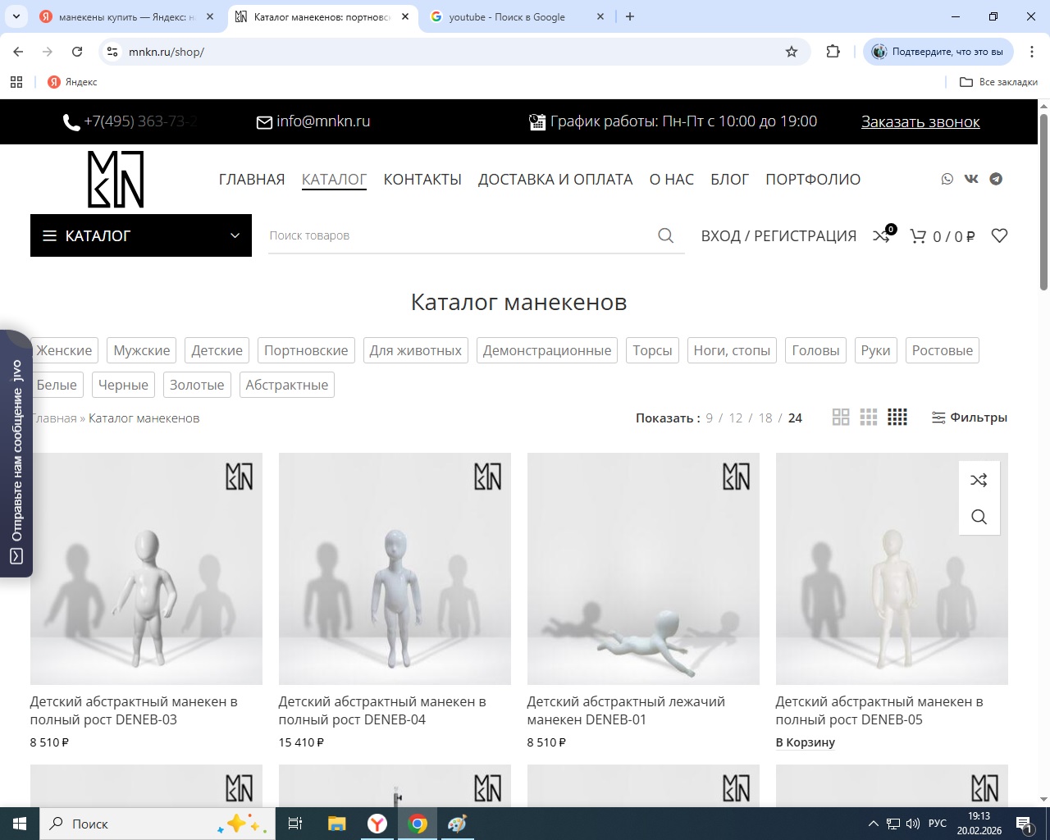Open the Jivo chat message widget
The width and height of the screenshot is (1050, 840).
click(16, 453)
